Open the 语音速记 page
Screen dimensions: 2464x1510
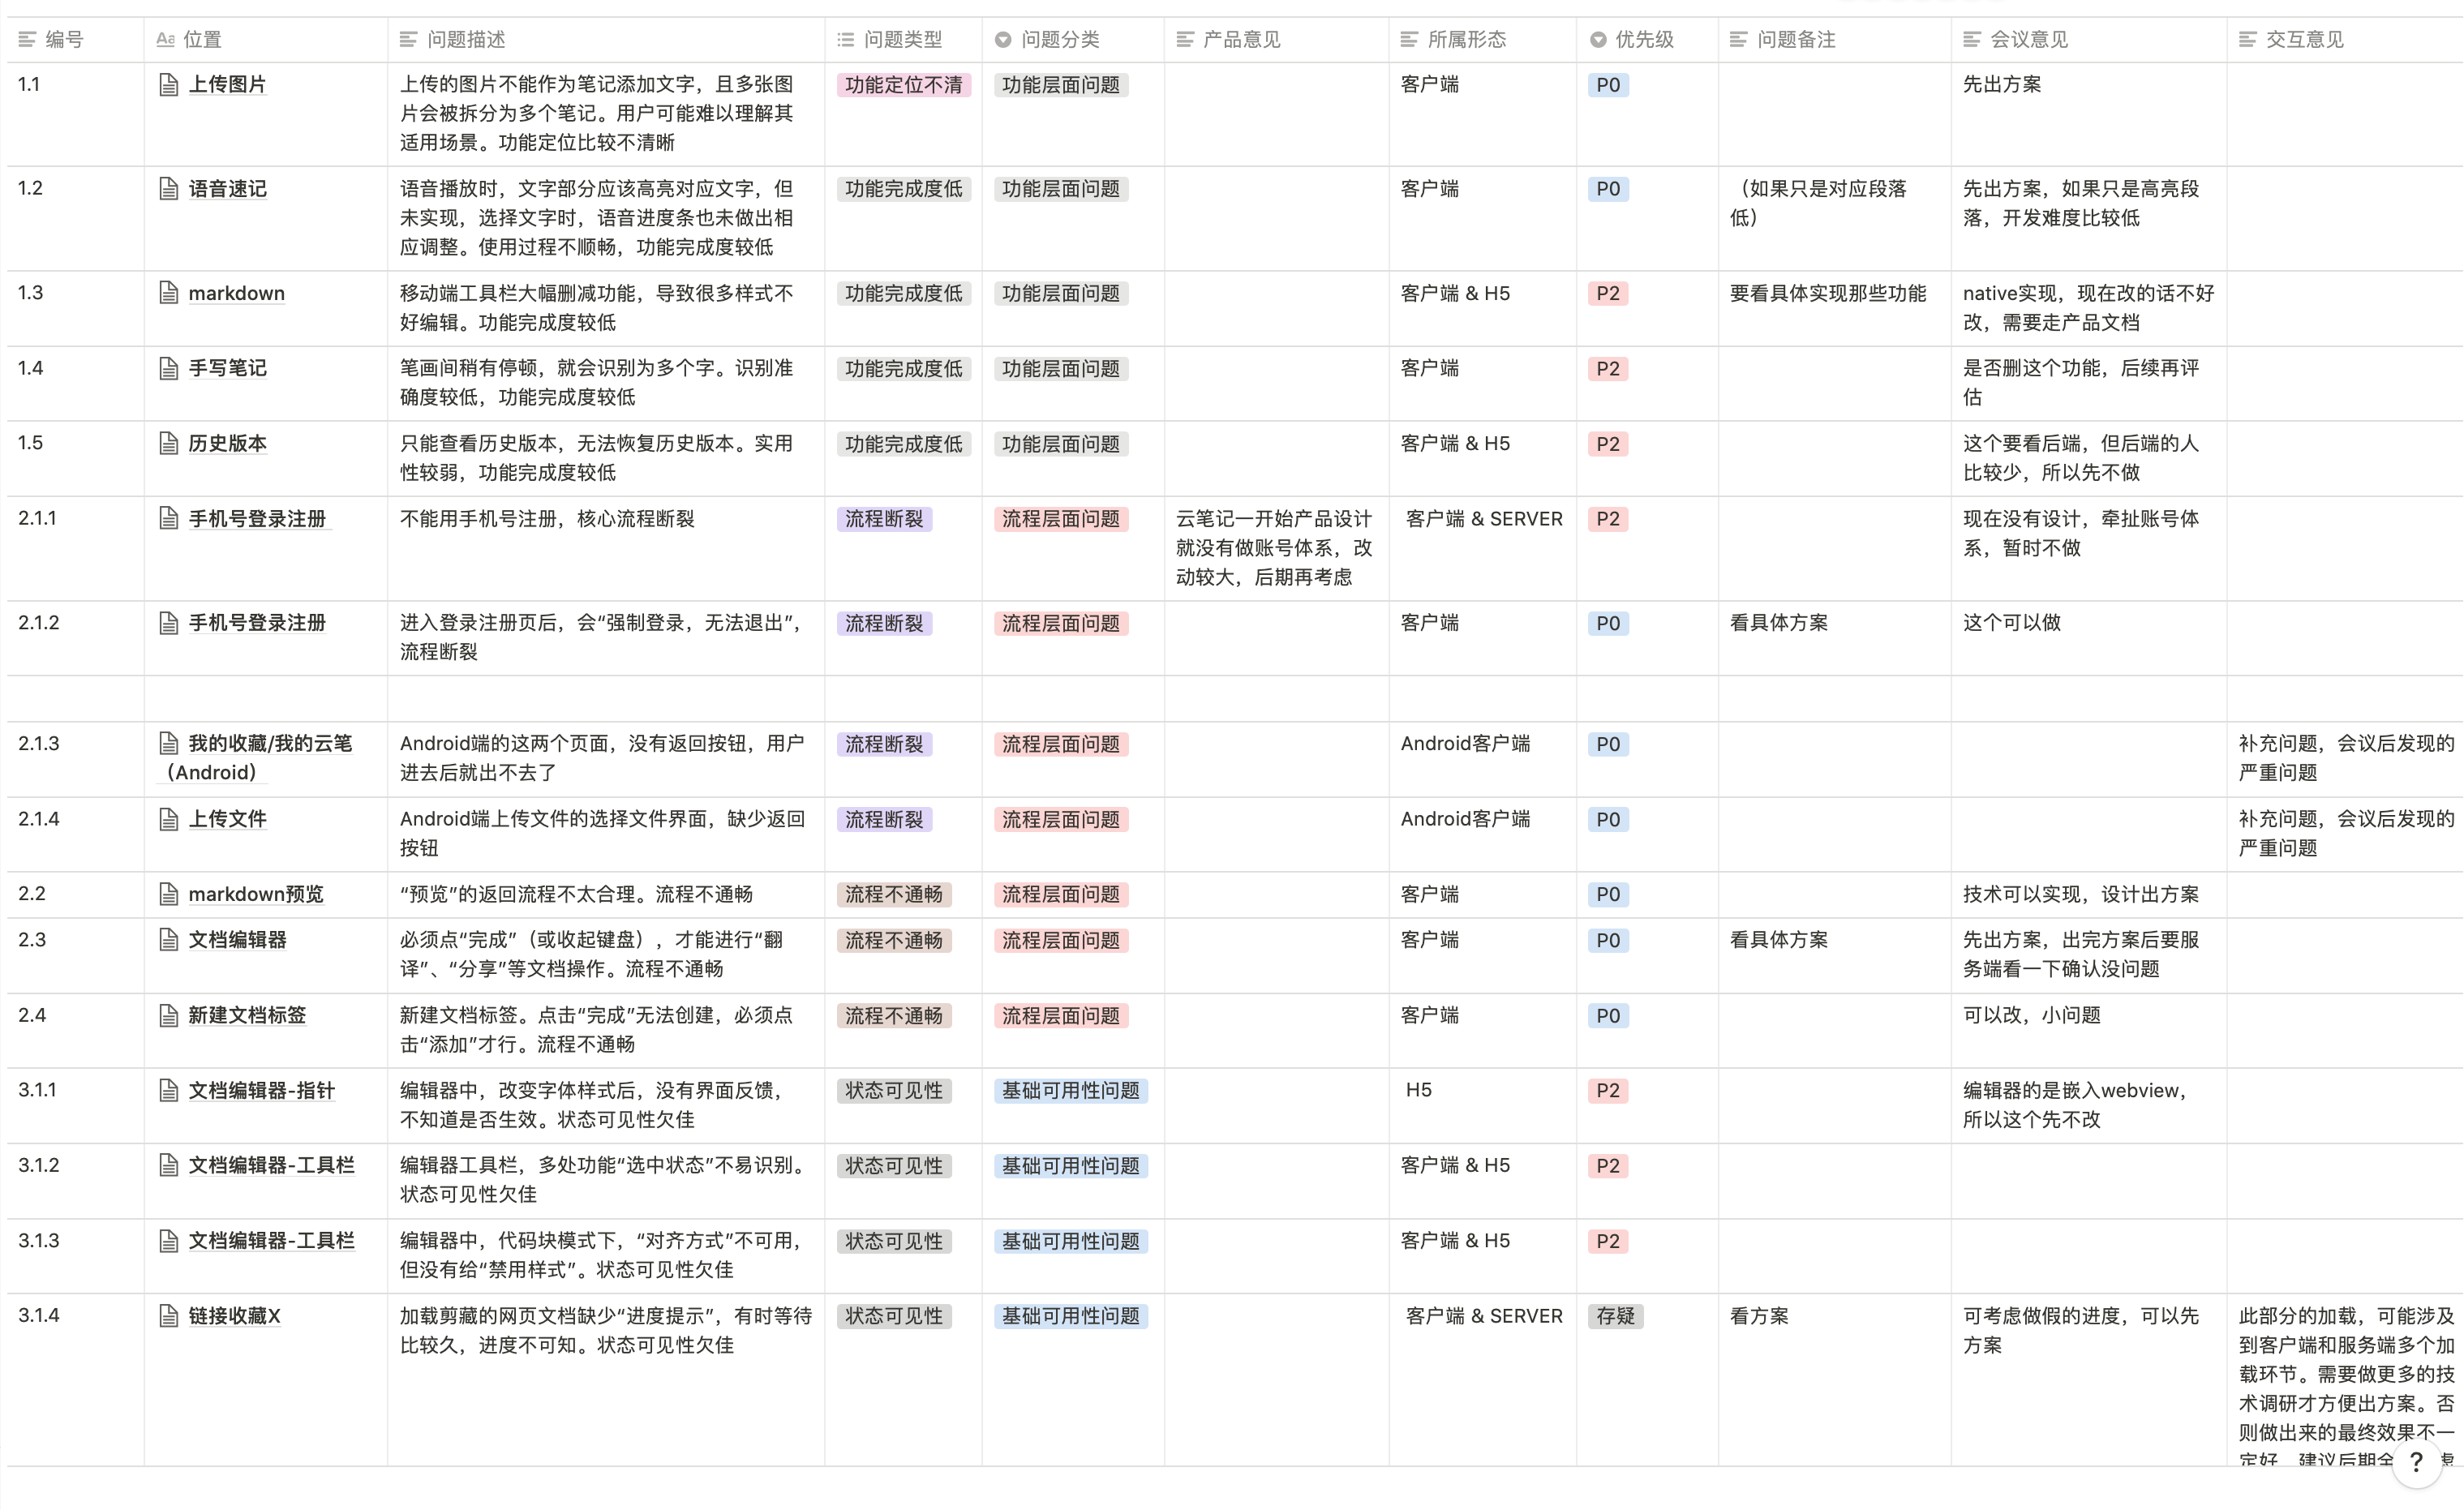[x=227, y=189]
